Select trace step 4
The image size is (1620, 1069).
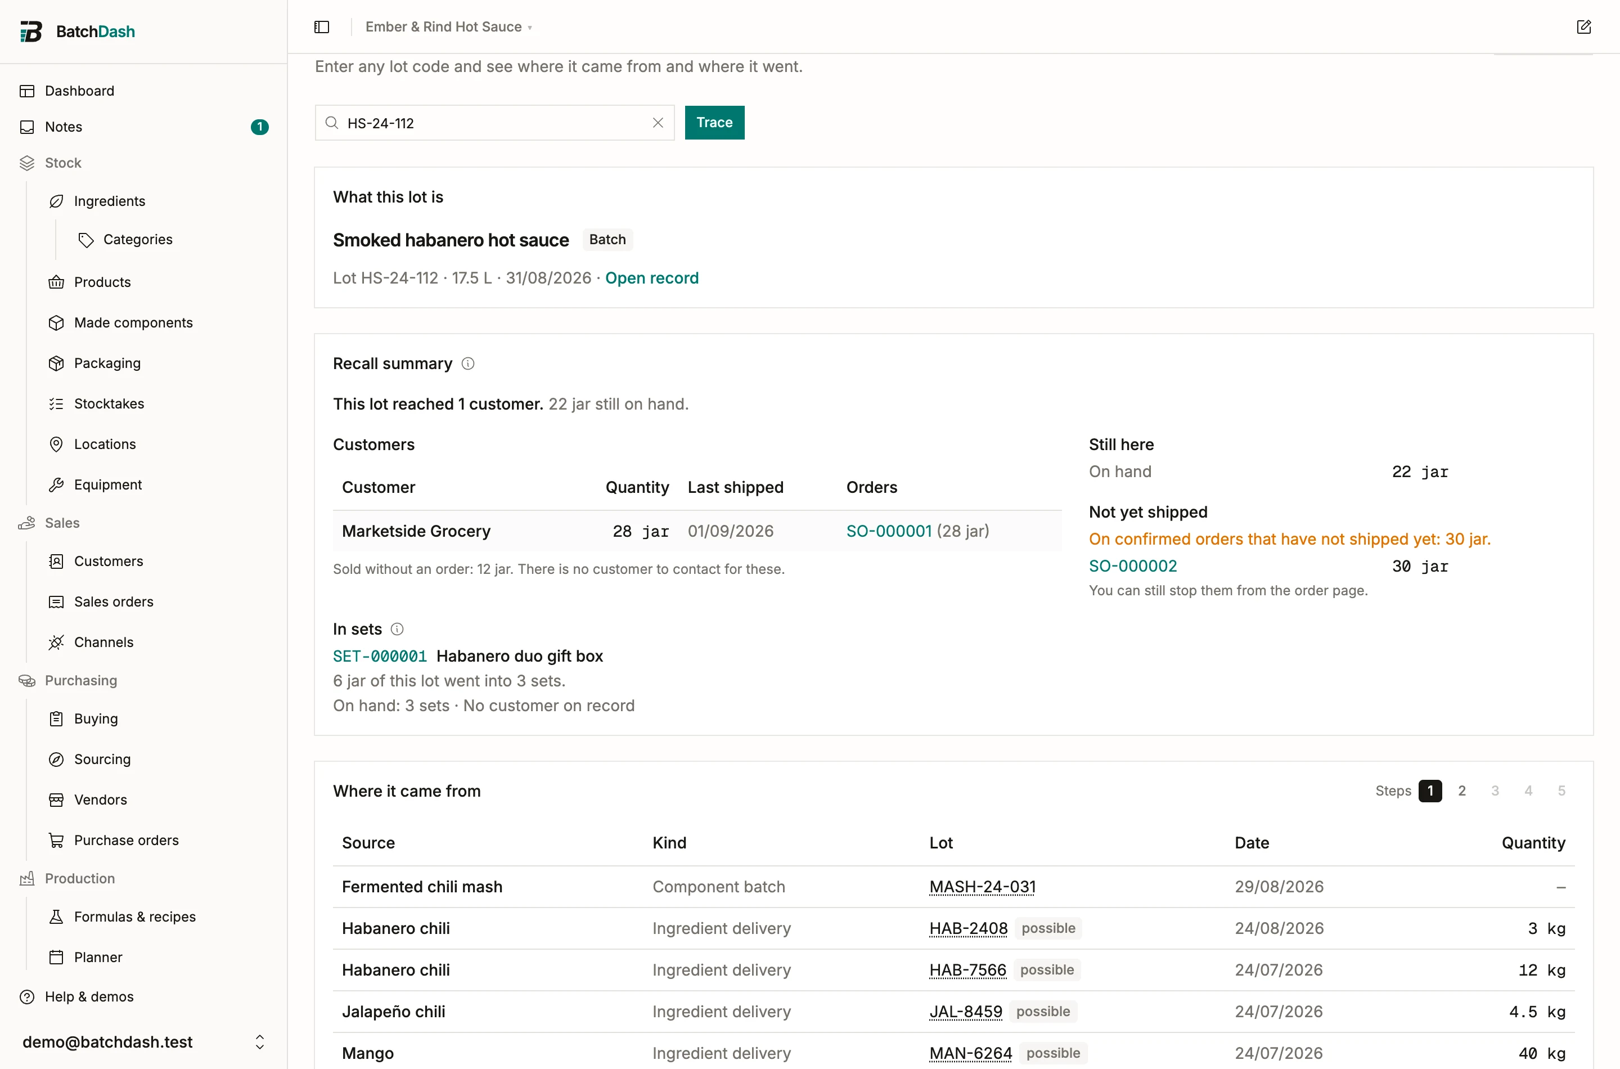(1529, 791)
